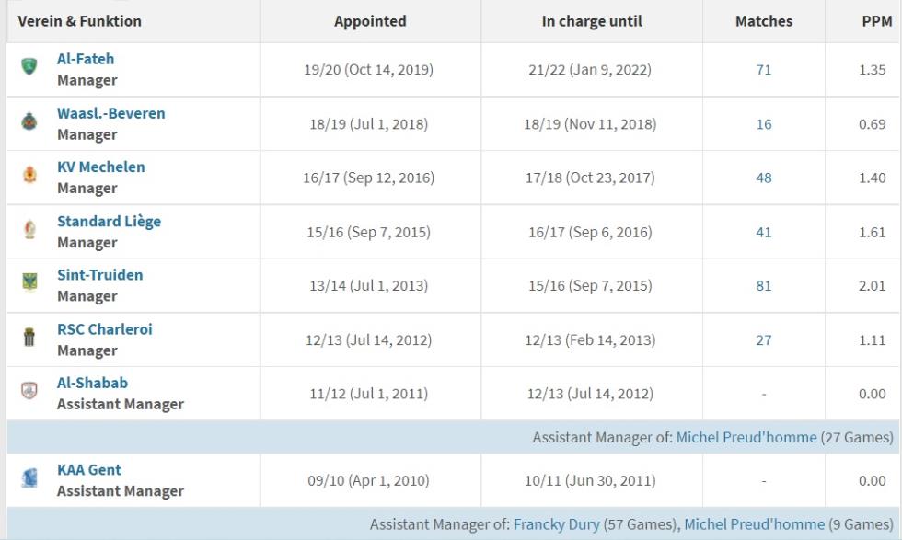The width and height of the screenshot is (902, 540).
Task: Click the Matches column header
Action: 763,21
